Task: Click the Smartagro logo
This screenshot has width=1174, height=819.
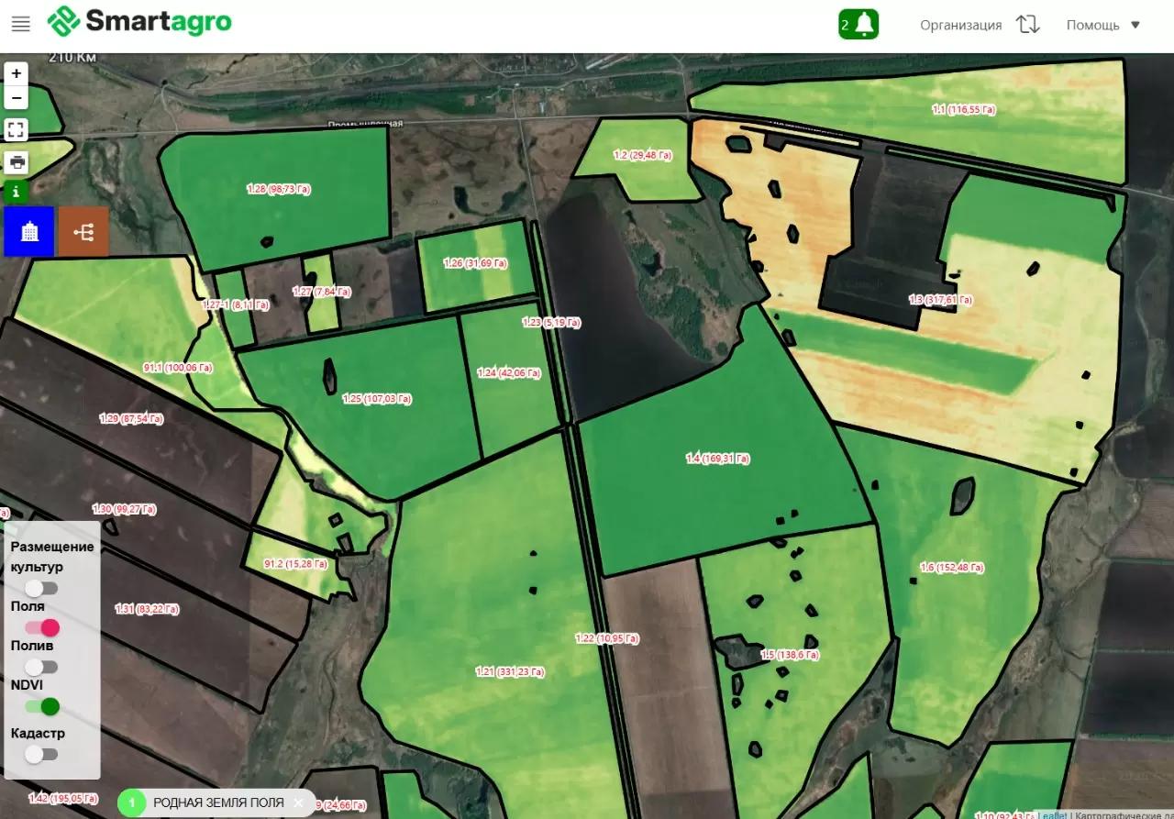Action: tap(139, 22)
